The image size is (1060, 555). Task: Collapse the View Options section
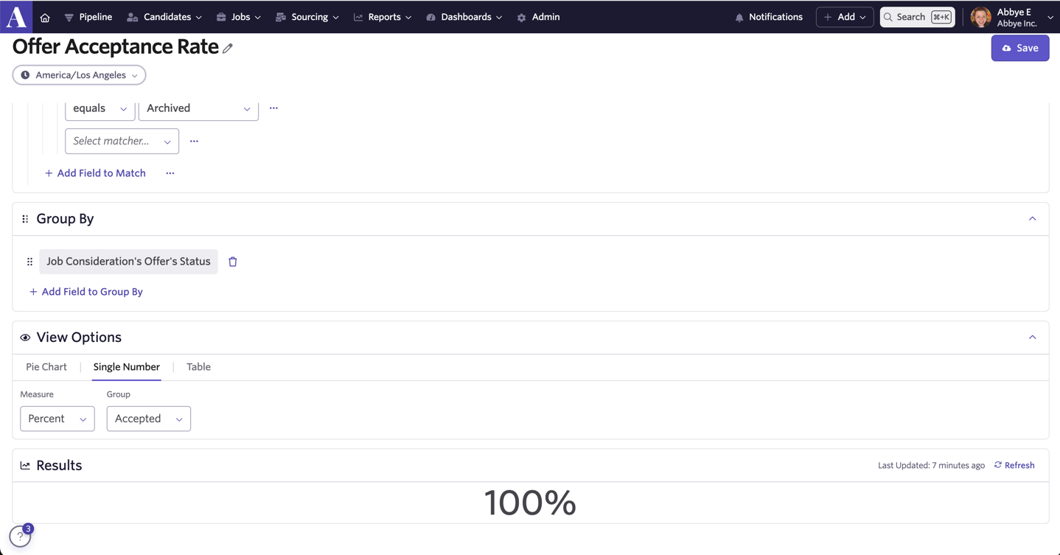tap(1032, 338)
